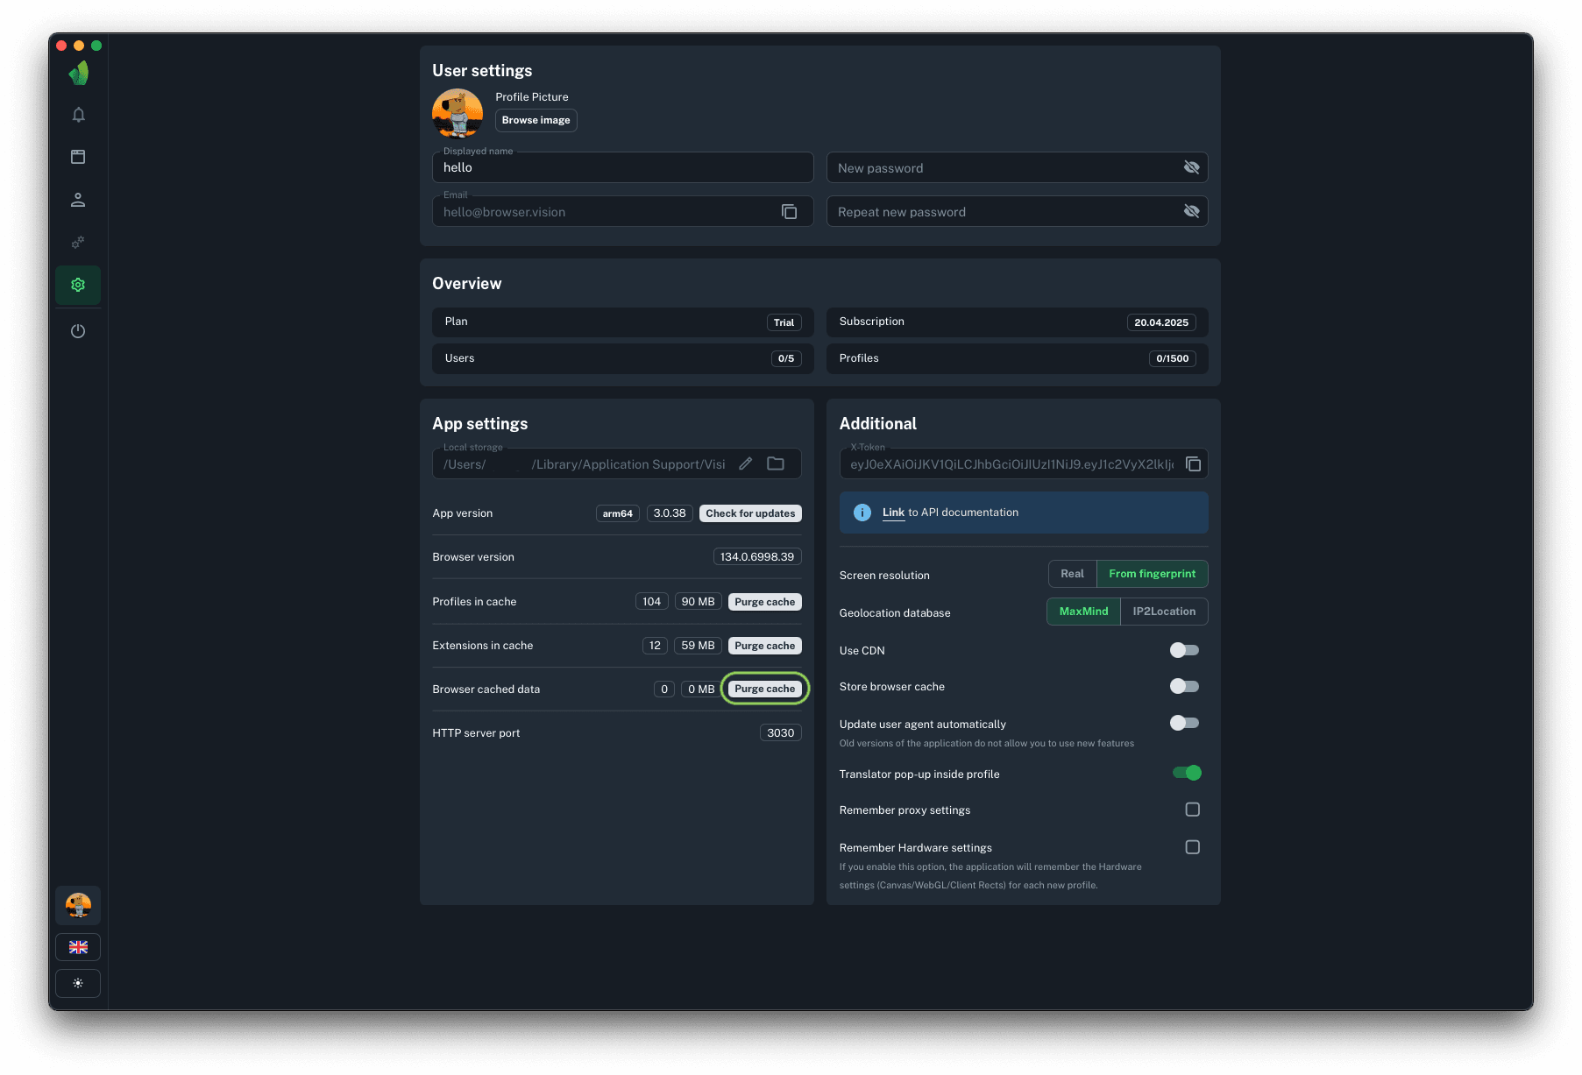Click the power icon in sidebar
The height and width of the screenshot is (1075, 1582).
[78, 331]
